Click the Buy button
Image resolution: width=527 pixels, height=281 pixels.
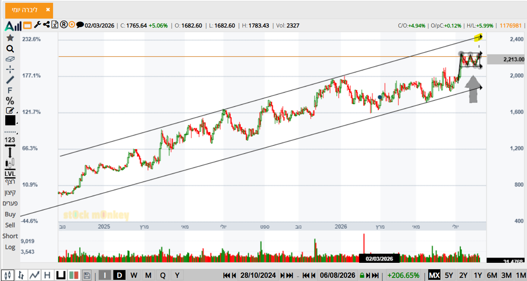click(10, 214)
